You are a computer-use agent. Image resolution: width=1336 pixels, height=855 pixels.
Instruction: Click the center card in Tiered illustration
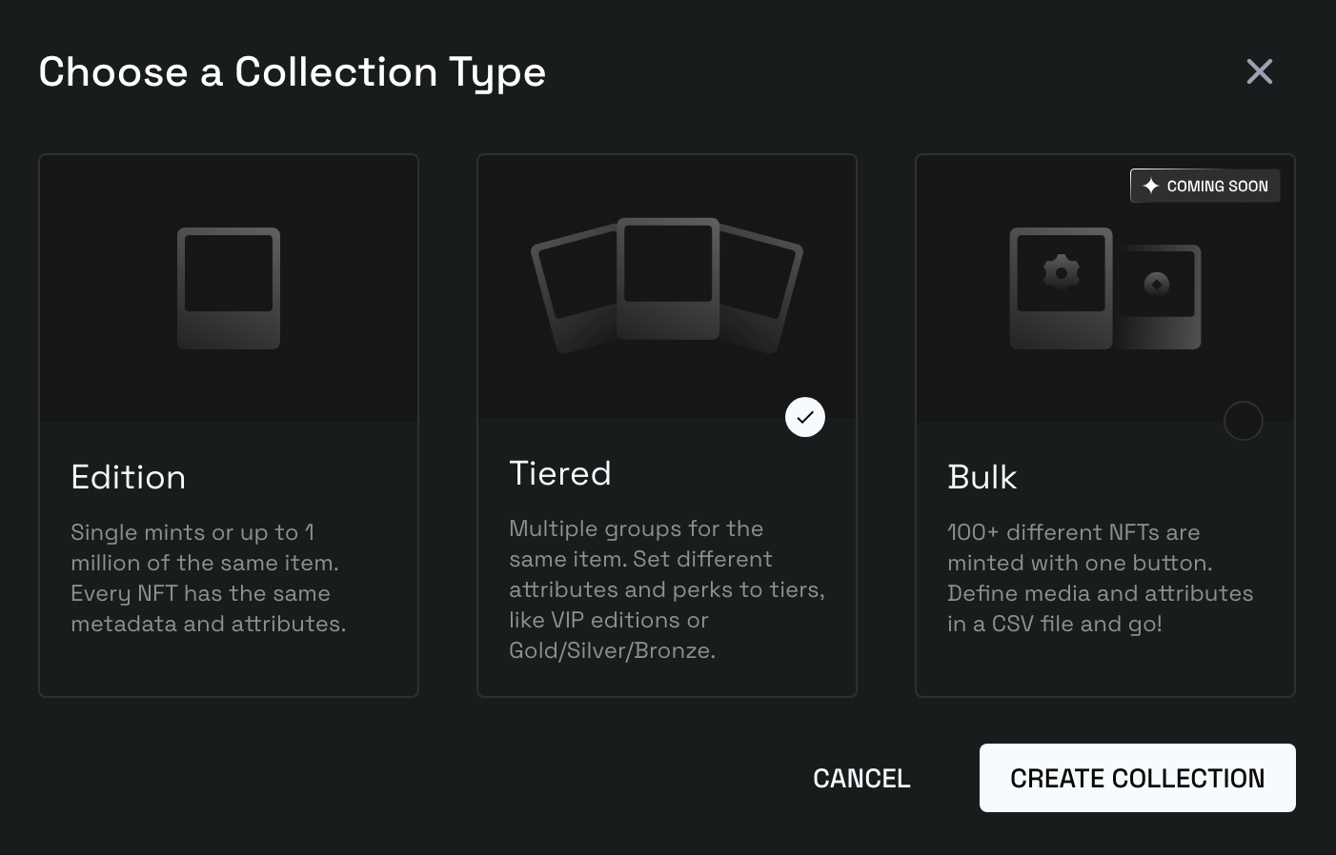pos(668,279)
